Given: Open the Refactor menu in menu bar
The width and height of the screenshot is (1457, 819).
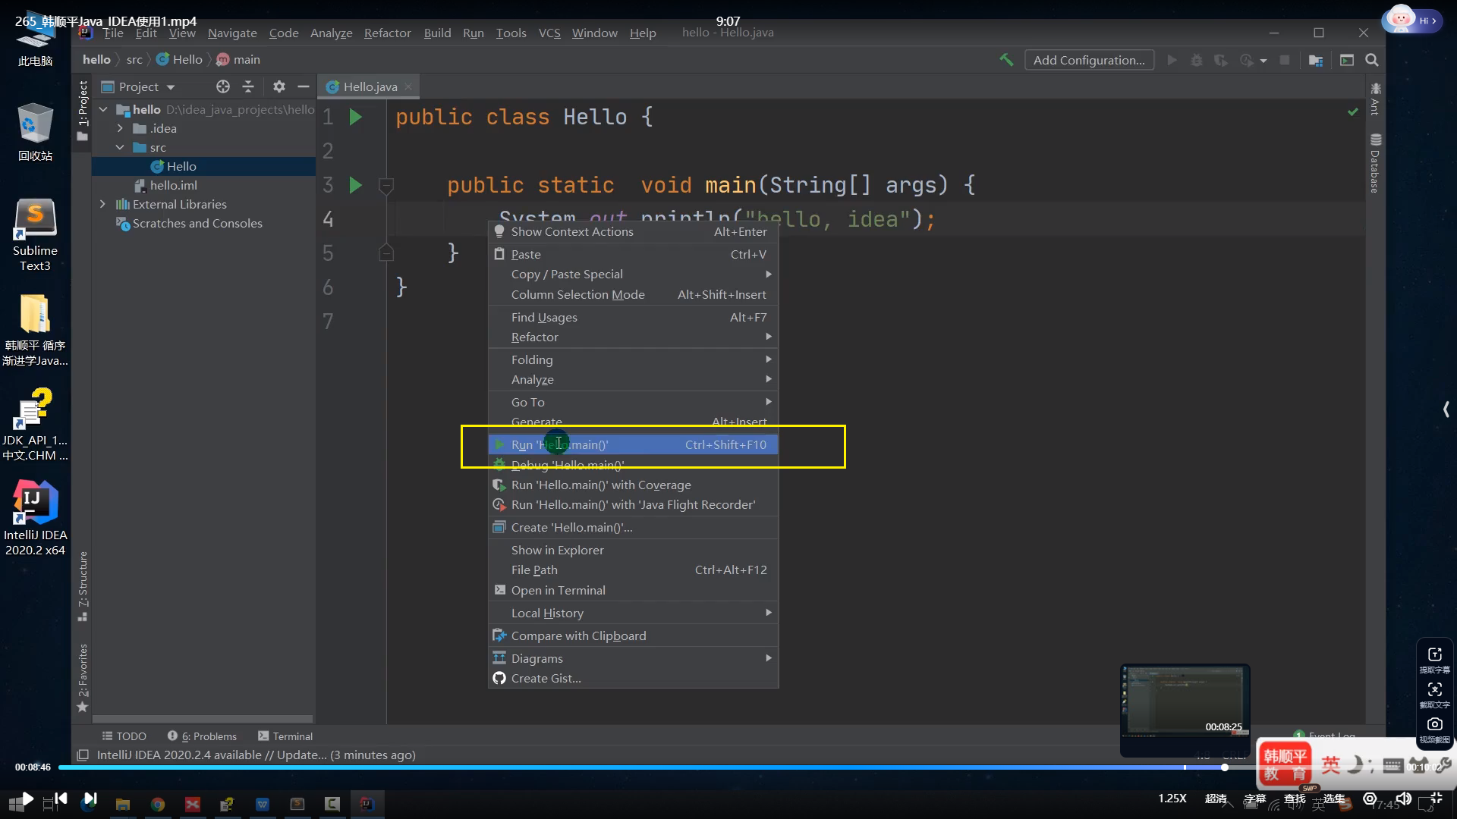Looking at the screenshot, I should pyautogui.click(x=387, y=33).
